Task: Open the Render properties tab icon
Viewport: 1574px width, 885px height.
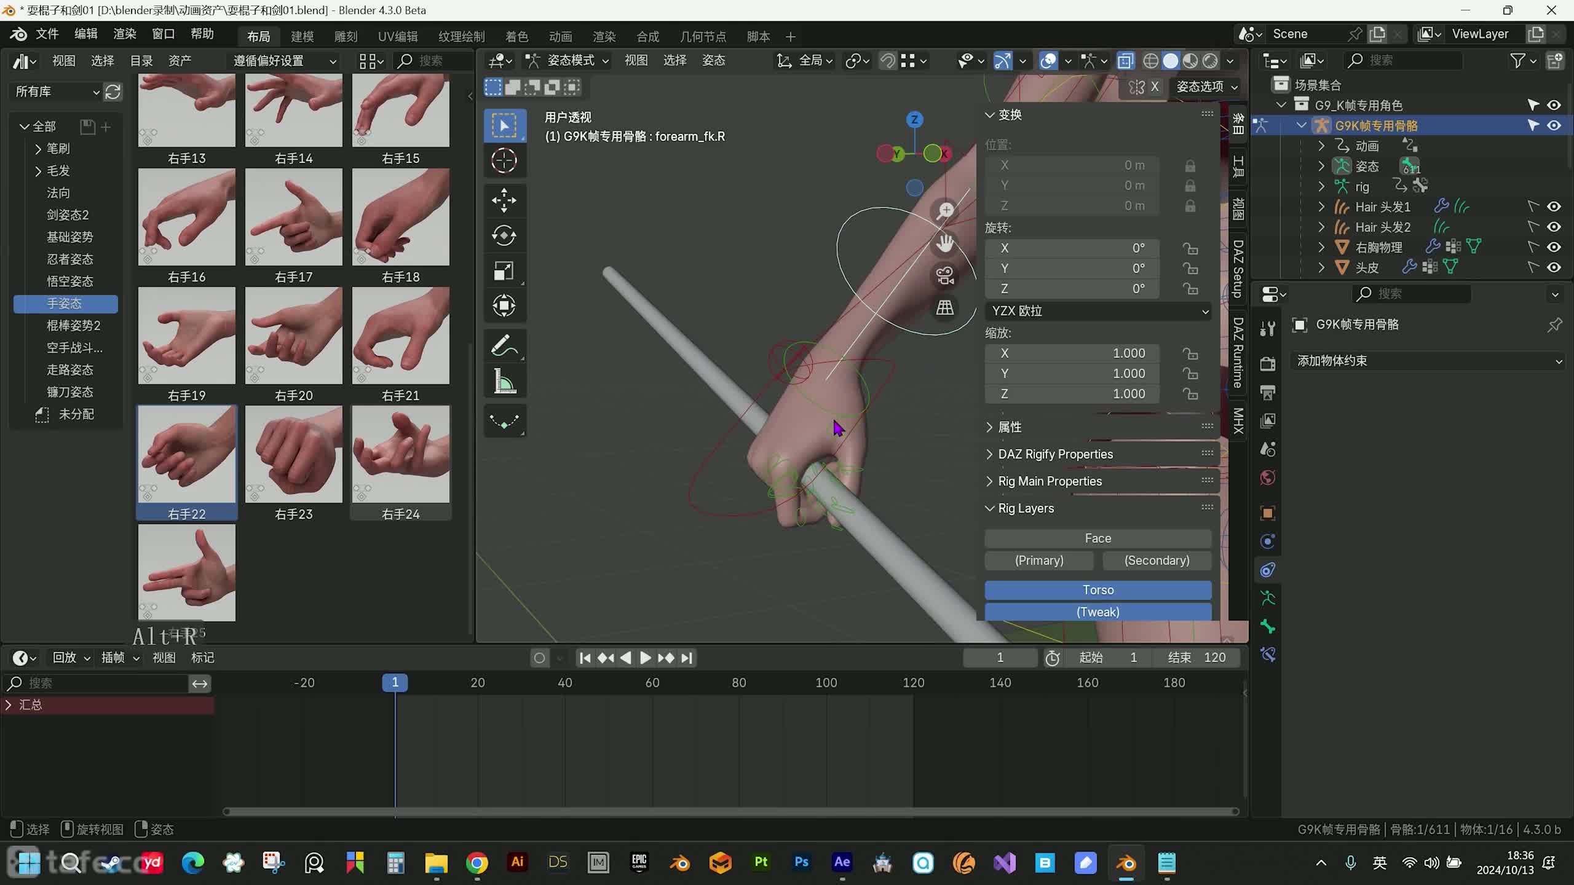Action: 1268,363
